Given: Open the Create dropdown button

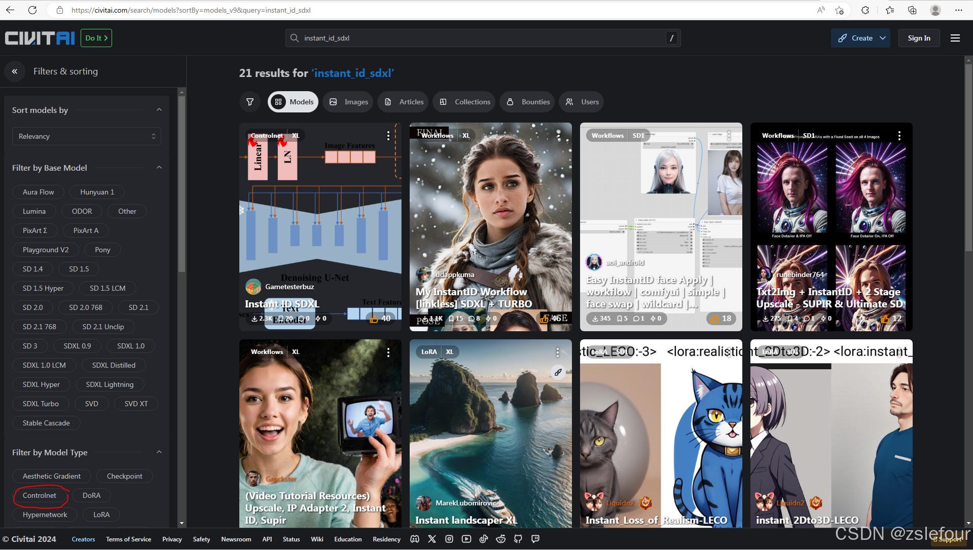Looking at the screenshot, I should point(860,38).
